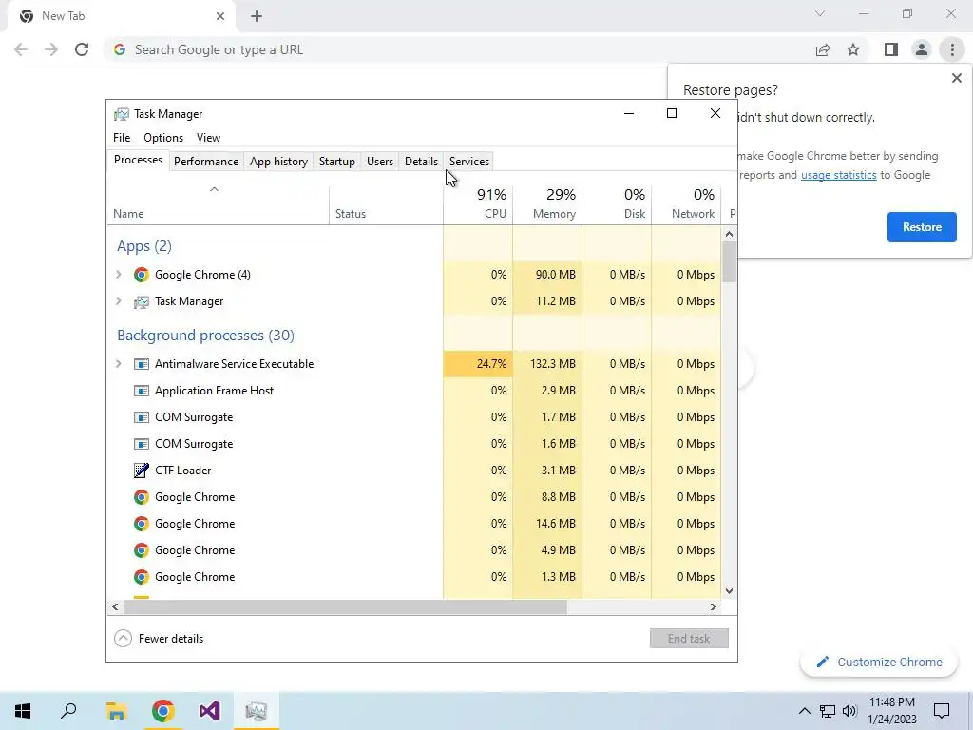Click the End task button
Image resolution: width=973 pixels, height=730 pixels.
tap(689, 638)
